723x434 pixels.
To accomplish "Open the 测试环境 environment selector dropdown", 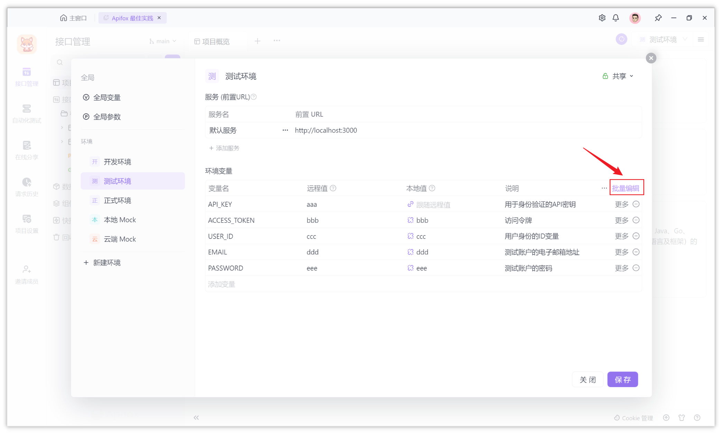I will coord(663,40).
